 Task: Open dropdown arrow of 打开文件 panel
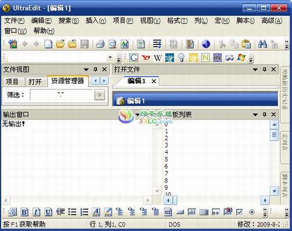(x=255, y=70)
